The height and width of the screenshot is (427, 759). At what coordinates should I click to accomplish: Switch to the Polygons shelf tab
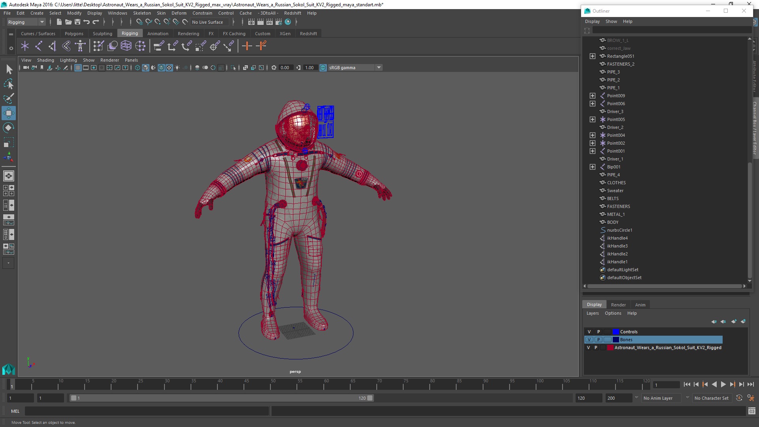[x=74, y=34]
